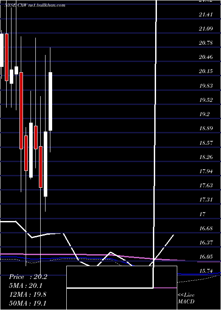The image size is (221, 310).
Task: Click the 21.09 price axis label
Action: (206, 29)
